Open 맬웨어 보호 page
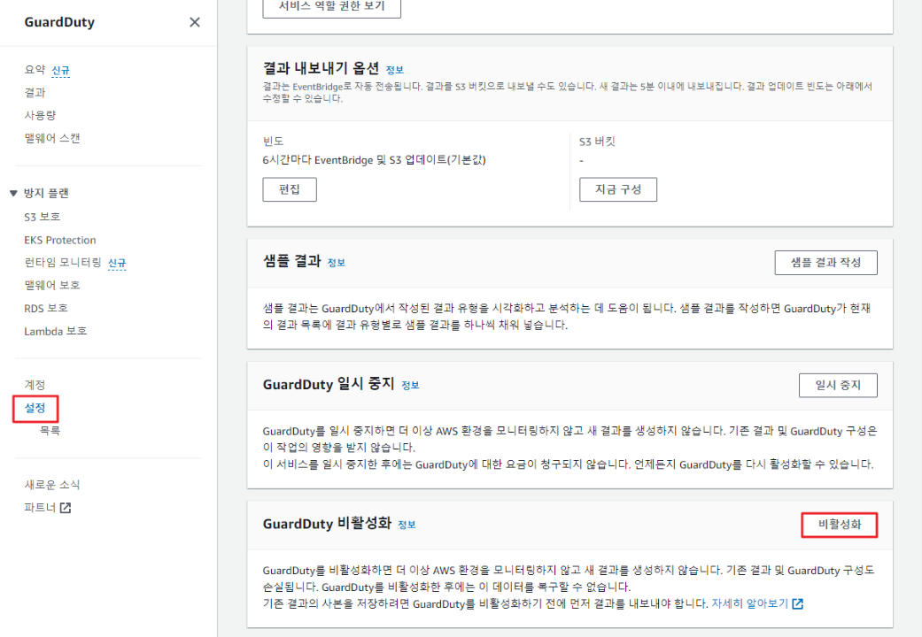This screenshot has height=637, width=922. (x=51, y=285)
